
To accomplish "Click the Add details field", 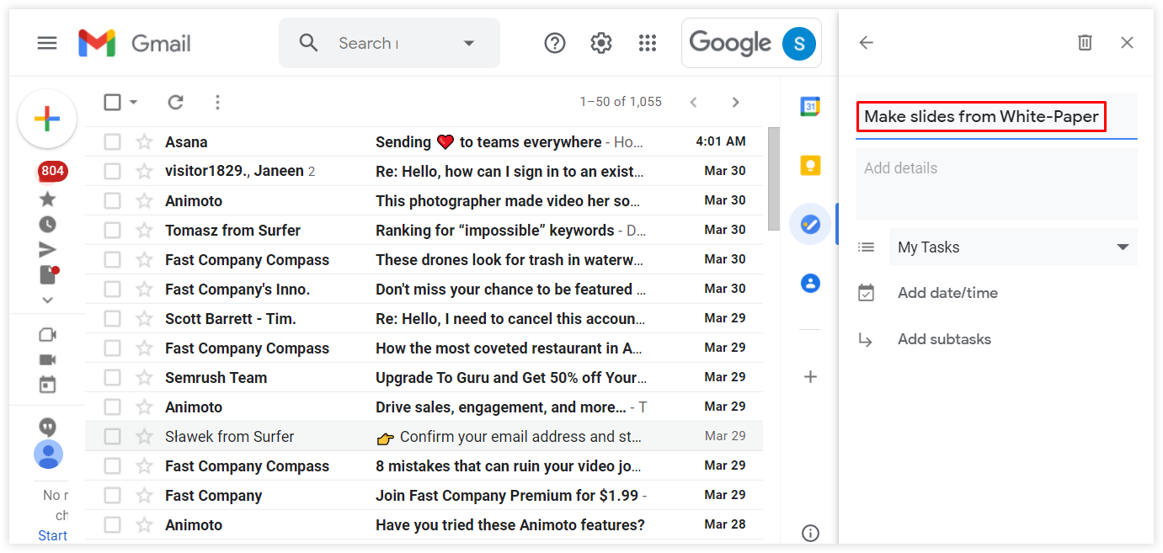I will click(x=943, y=168).
